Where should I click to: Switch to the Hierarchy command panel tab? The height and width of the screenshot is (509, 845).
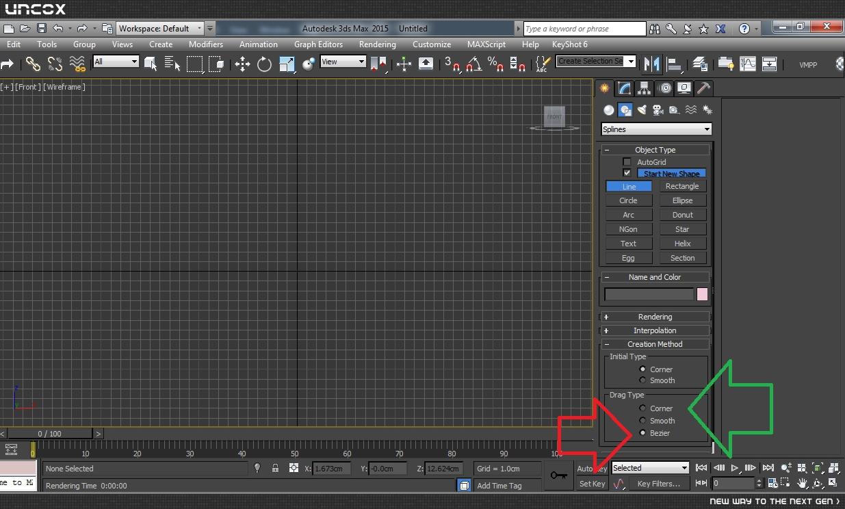click(644, 88)
